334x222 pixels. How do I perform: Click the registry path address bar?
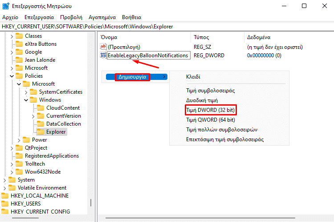167,27
